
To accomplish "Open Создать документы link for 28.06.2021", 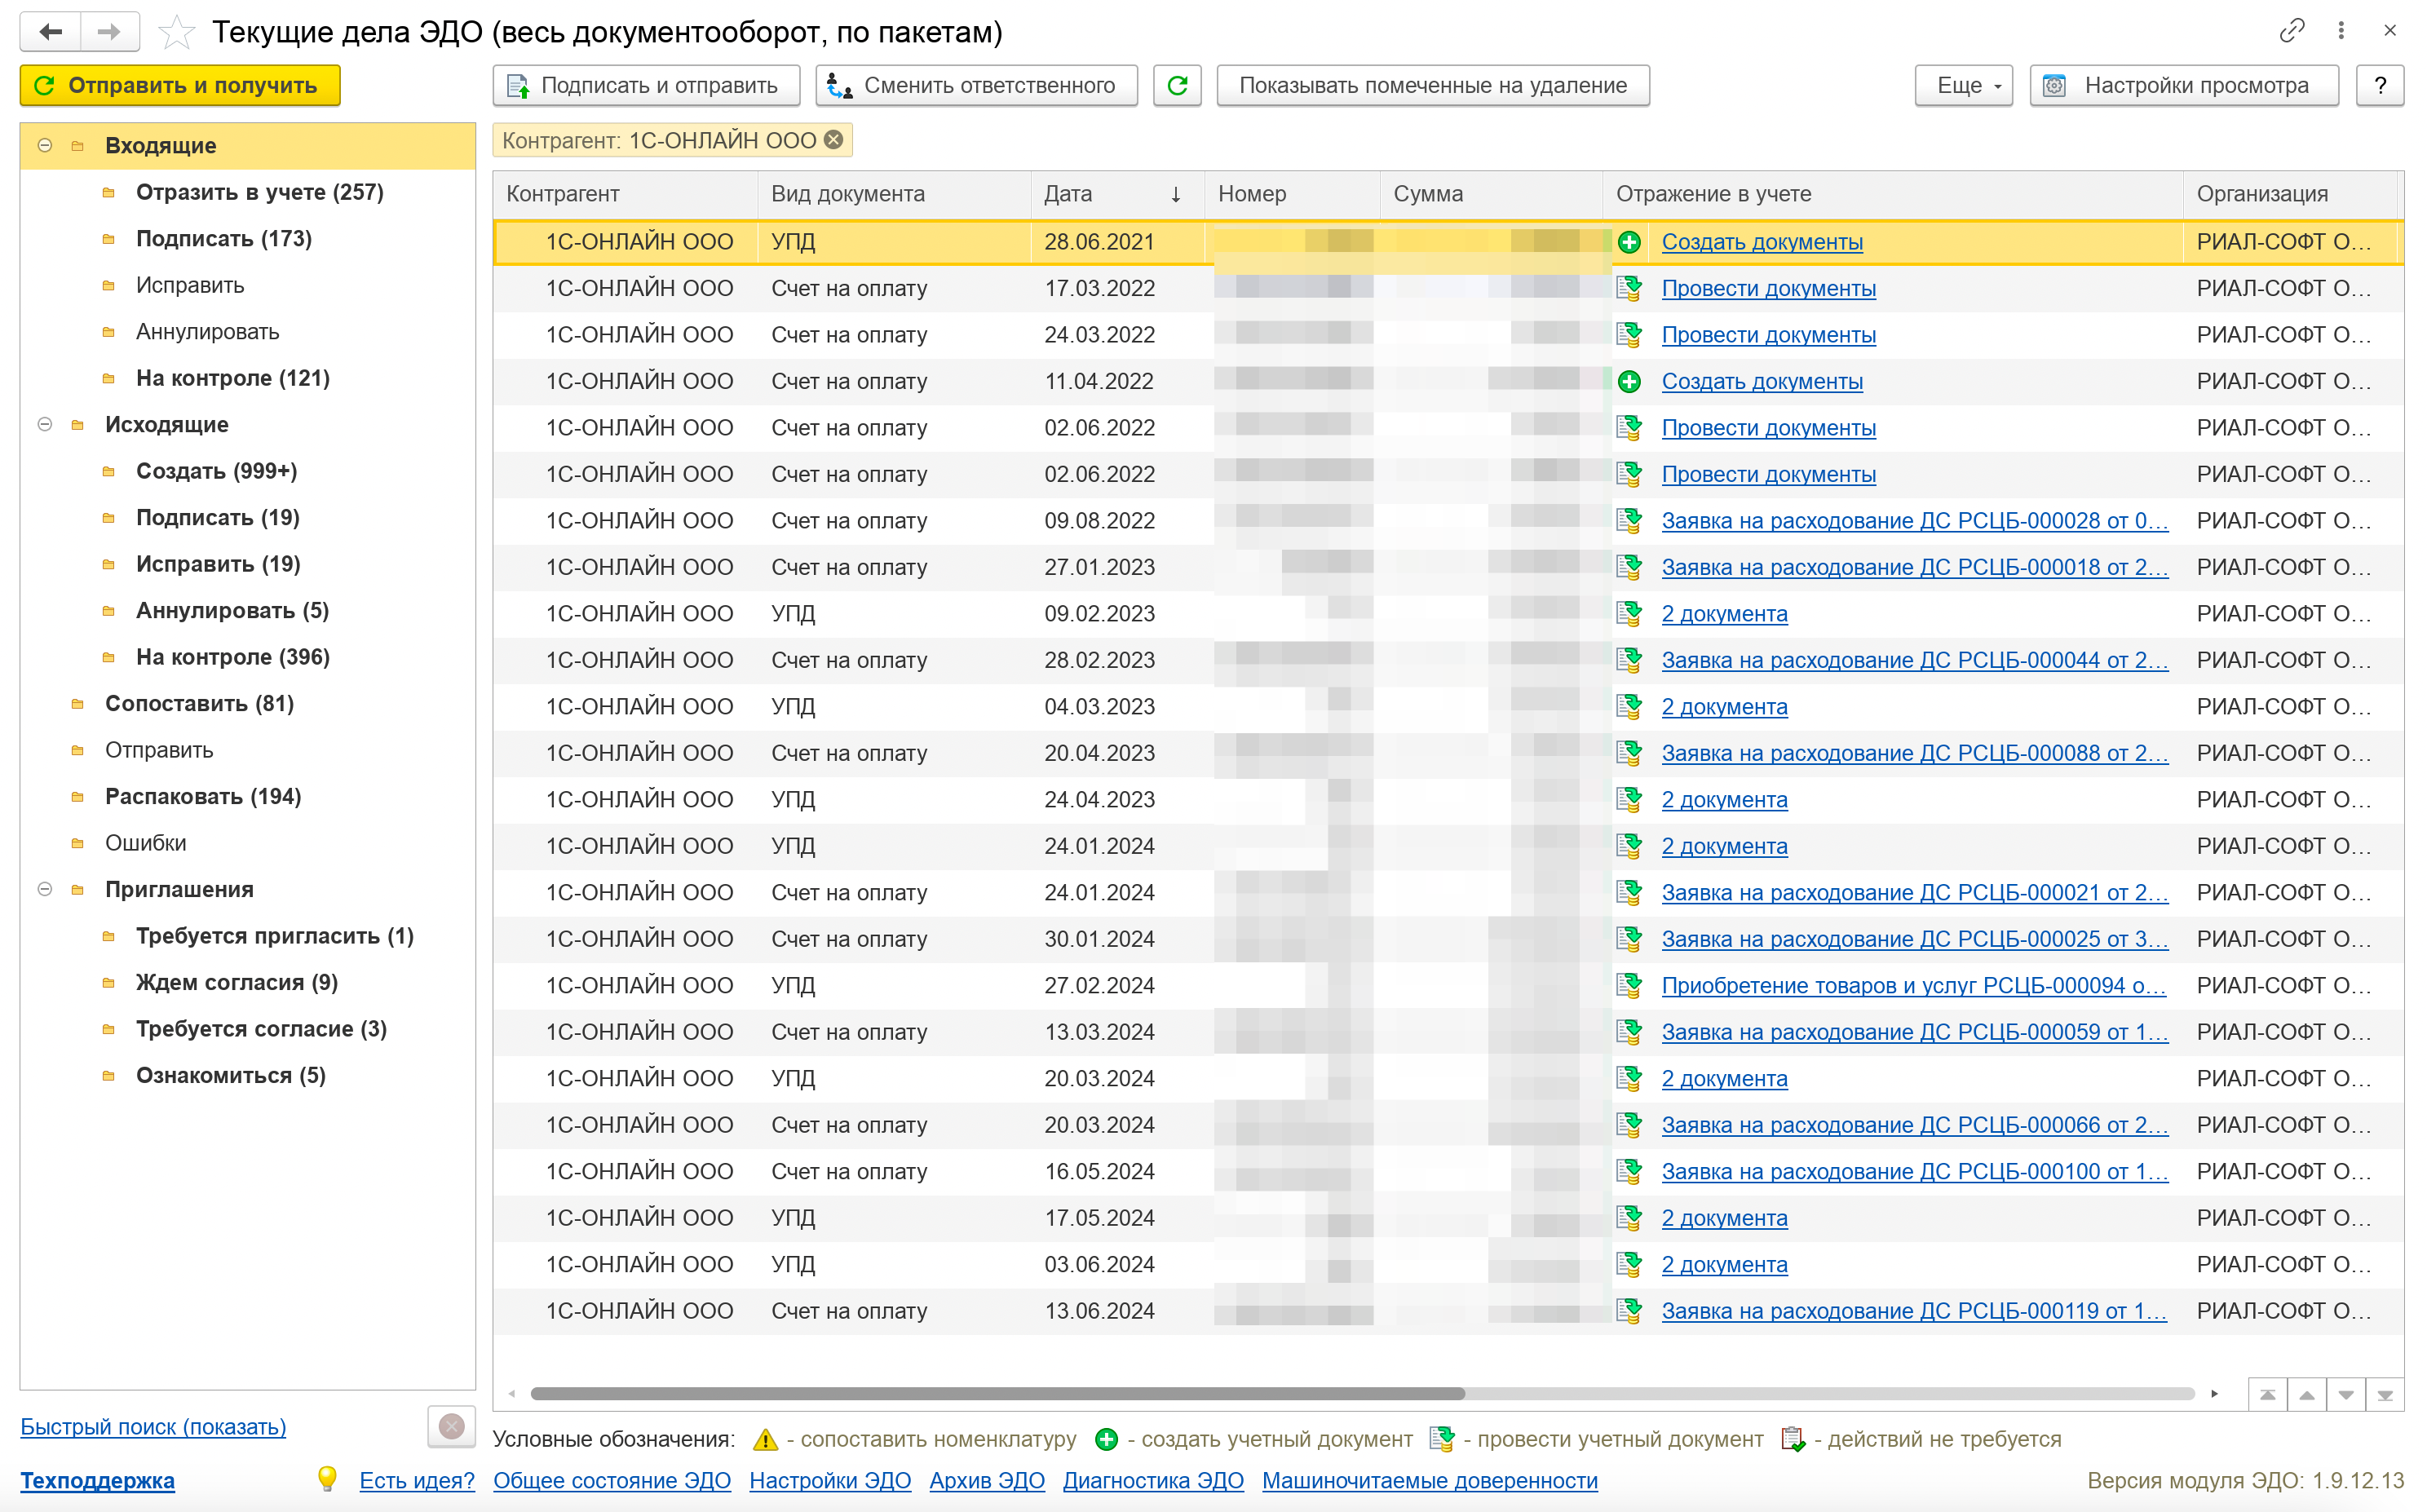I will 1761,242.
